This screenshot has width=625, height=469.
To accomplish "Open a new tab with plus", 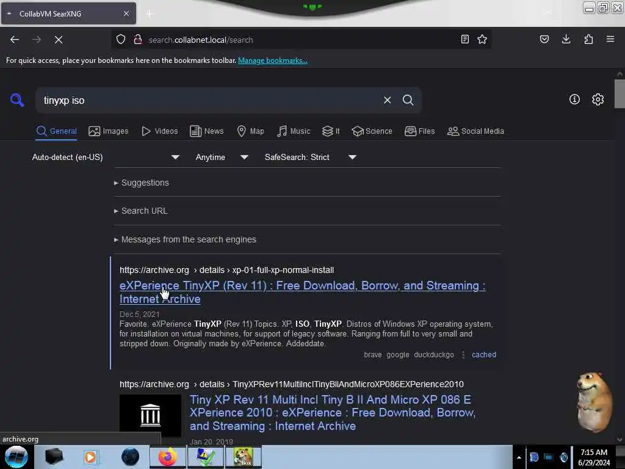I will click(x=150, y=13).
